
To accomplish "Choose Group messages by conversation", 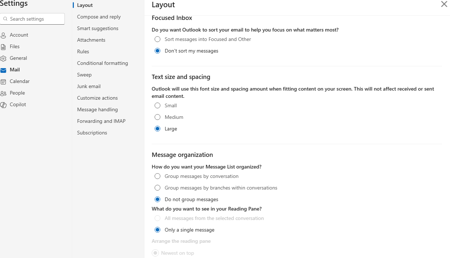I will (157, 176).
